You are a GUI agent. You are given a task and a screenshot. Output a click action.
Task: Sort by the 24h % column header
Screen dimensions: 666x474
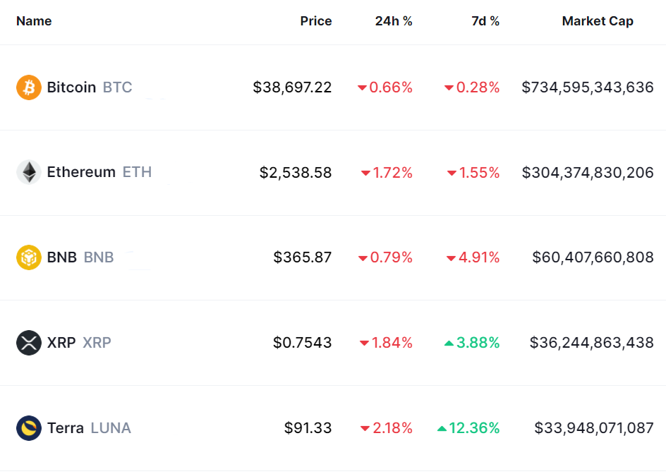tap(394, 21)
